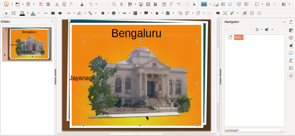Export directly as PDF
This screenshot has width=295, height=136.
pyautogui.click(x=41, y=4)
